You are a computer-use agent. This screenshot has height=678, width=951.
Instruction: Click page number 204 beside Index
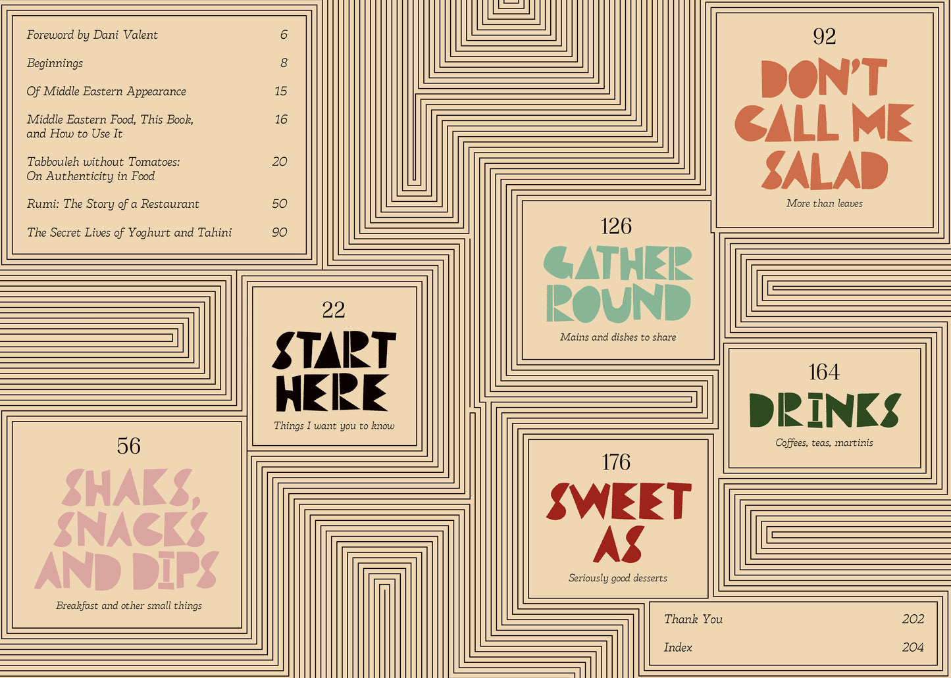tap(913, 648)
